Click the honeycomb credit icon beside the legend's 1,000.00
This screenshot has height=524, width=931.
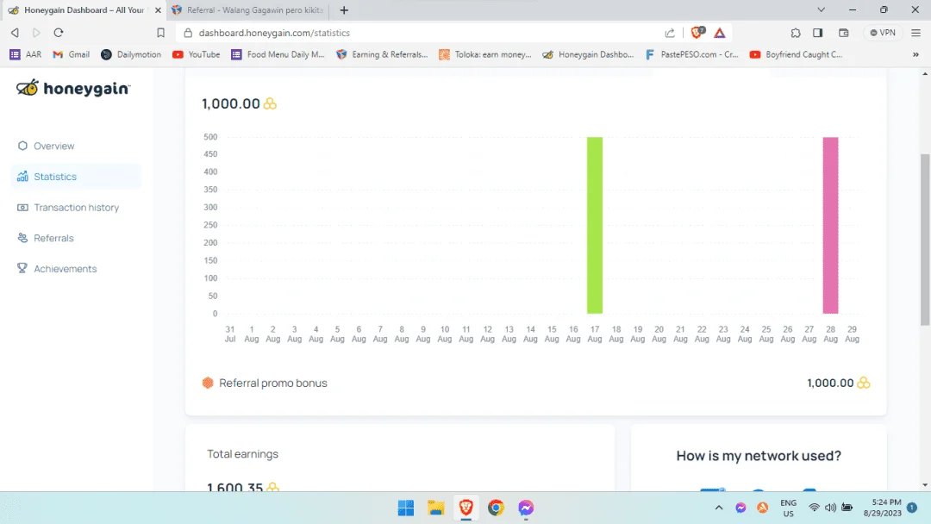tap(864, 383)
